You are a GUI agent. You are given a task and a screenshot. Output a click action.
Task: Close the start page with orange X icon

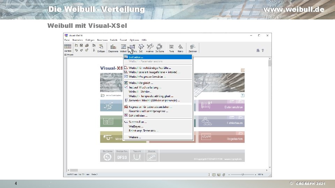[x=243, y=70]
